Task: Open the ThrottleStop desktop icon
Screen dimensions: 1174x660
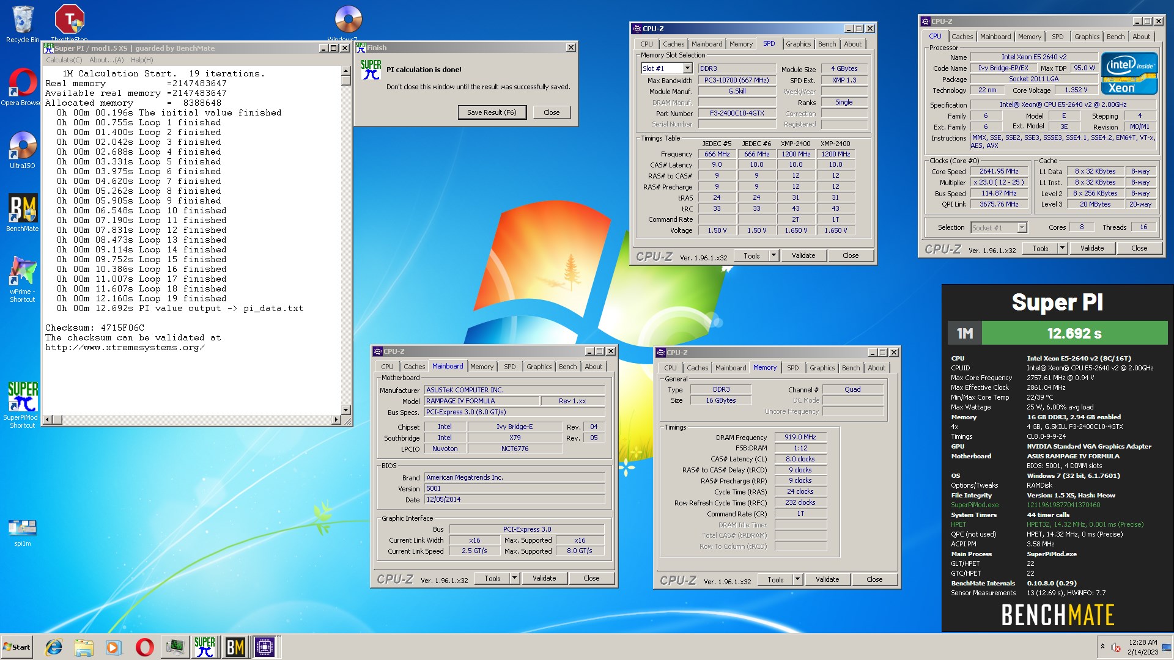Action: 69,23
